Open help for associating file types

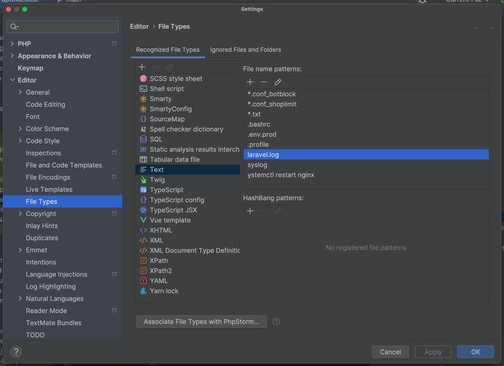[276, 322]
